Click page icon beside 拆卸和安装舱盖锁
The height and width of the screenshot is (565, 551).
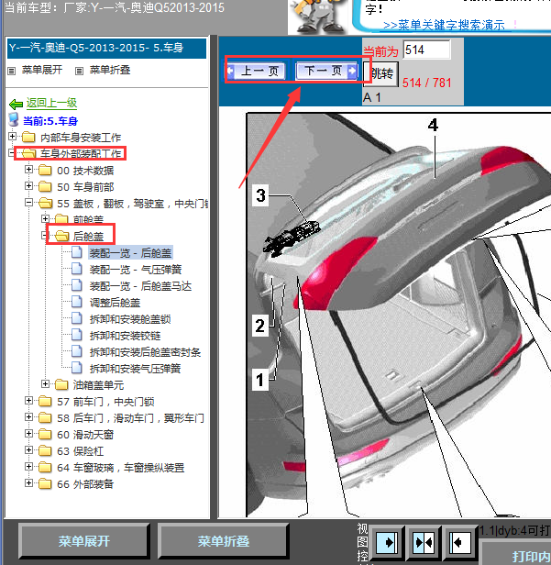[x=76, y=318]
